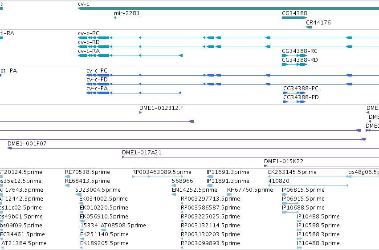
Task: Pick the DME1-017A21 clone label
Action: 142,153
